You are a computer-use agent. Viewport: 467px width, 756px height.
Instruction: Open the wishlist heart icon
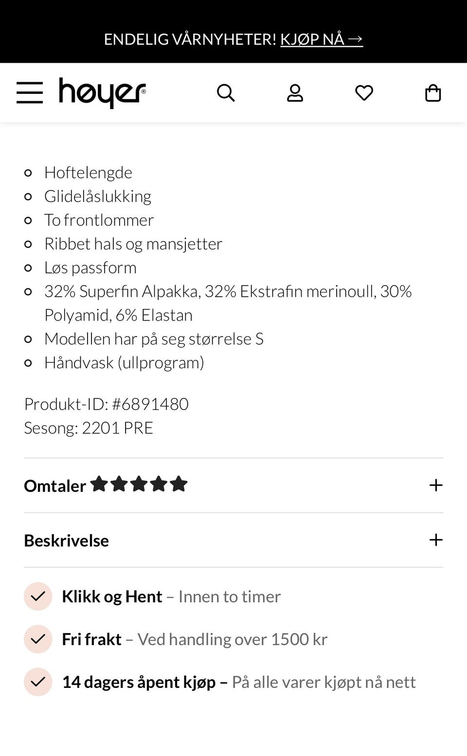point(364,92)
